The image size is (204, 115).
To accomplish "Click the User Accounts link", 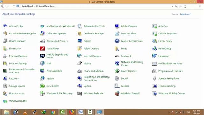I will [x=16, y=93].
